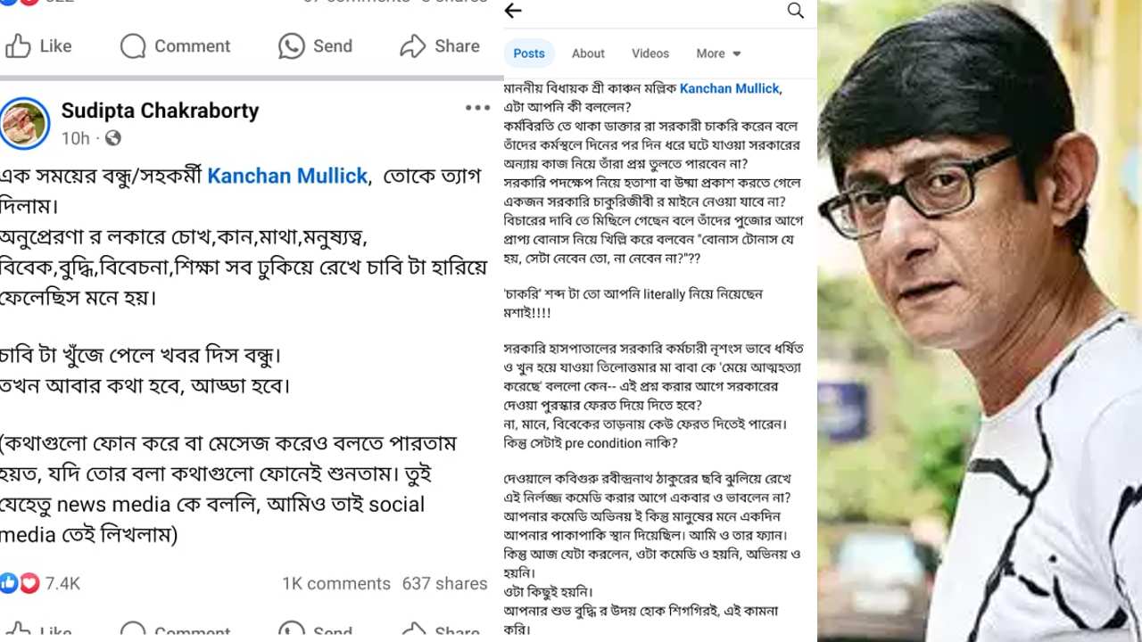1142x642 pixels.
Task: Click Kanchan Mullick mention in right post
Action: (x=730, y=88)
